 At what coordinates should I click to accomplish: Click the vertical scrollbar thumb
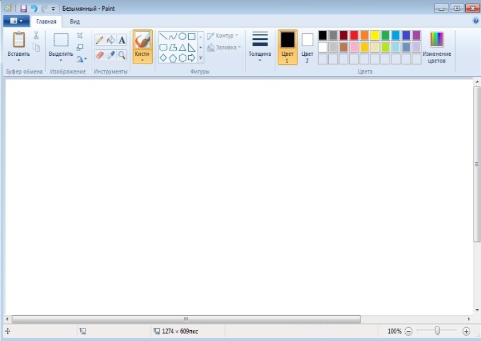coord(477,164)
